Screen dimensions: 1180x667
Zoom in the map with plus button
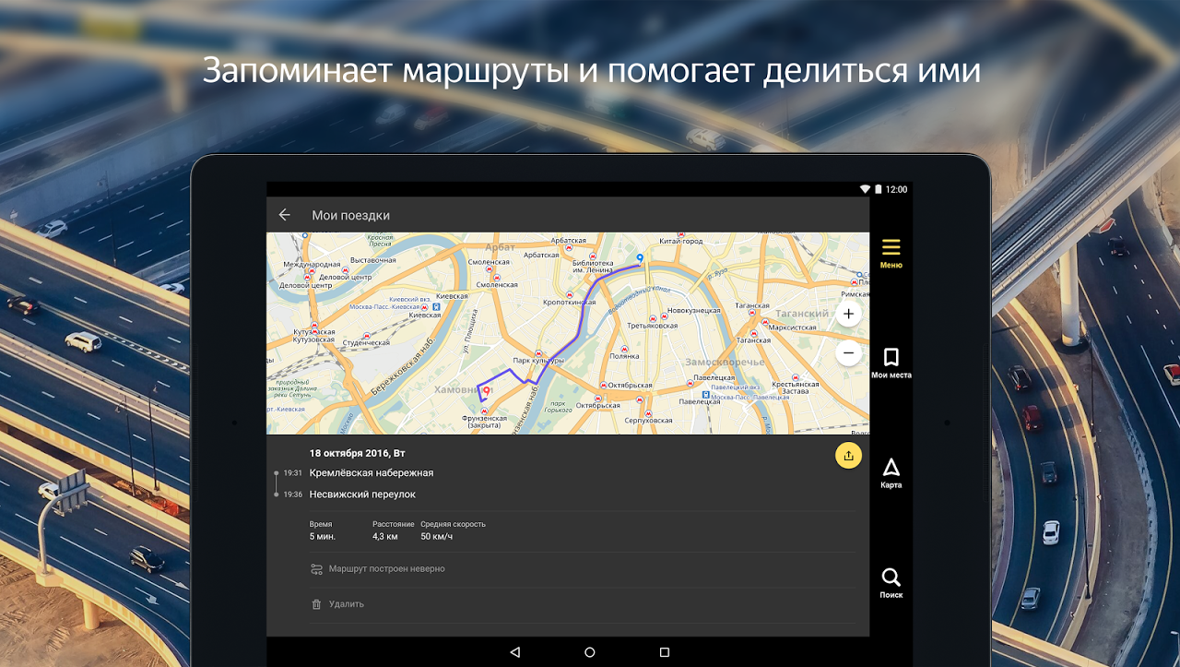click(848, 314)
